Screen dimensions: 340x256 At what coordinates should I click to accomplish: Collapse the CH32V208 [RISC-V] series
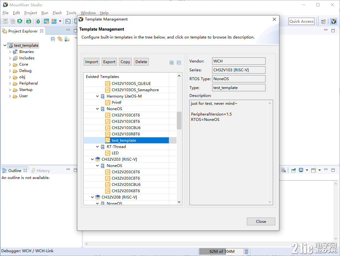coord(92,197)
